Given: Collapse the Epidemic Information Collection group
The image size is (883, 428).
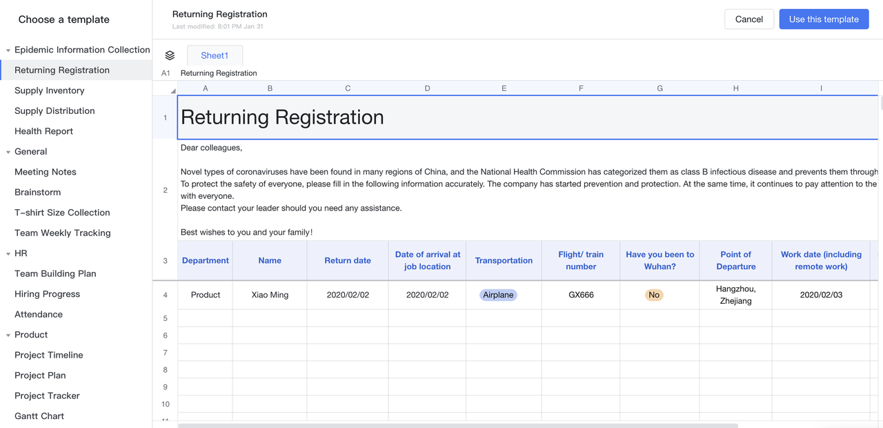Looking at the screenshot, I should (x=8, y=50).
